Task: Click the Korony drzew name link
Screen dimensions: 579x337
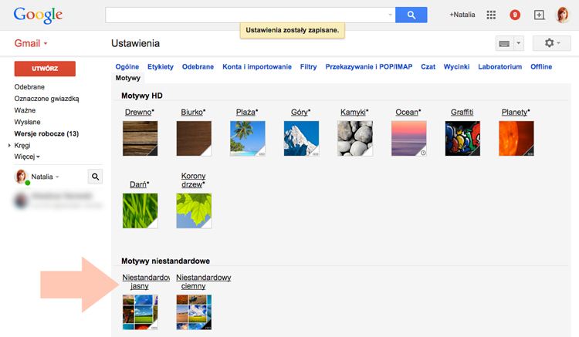Action: click(193, 180)
